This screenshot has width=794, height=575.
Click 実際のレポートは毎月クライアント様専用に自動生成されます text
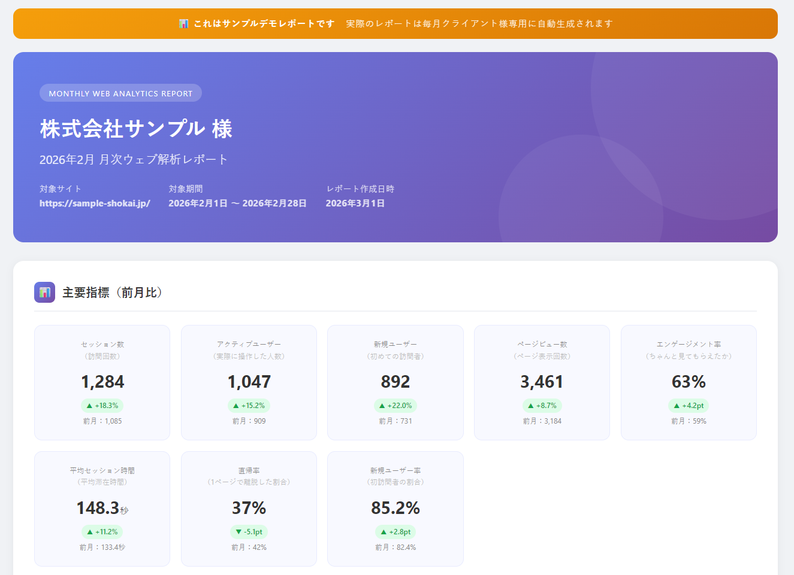click(479, 23)
